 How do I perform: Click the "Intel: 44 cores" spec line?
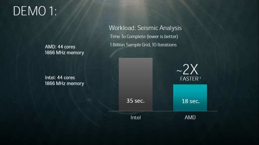[60, 78]
